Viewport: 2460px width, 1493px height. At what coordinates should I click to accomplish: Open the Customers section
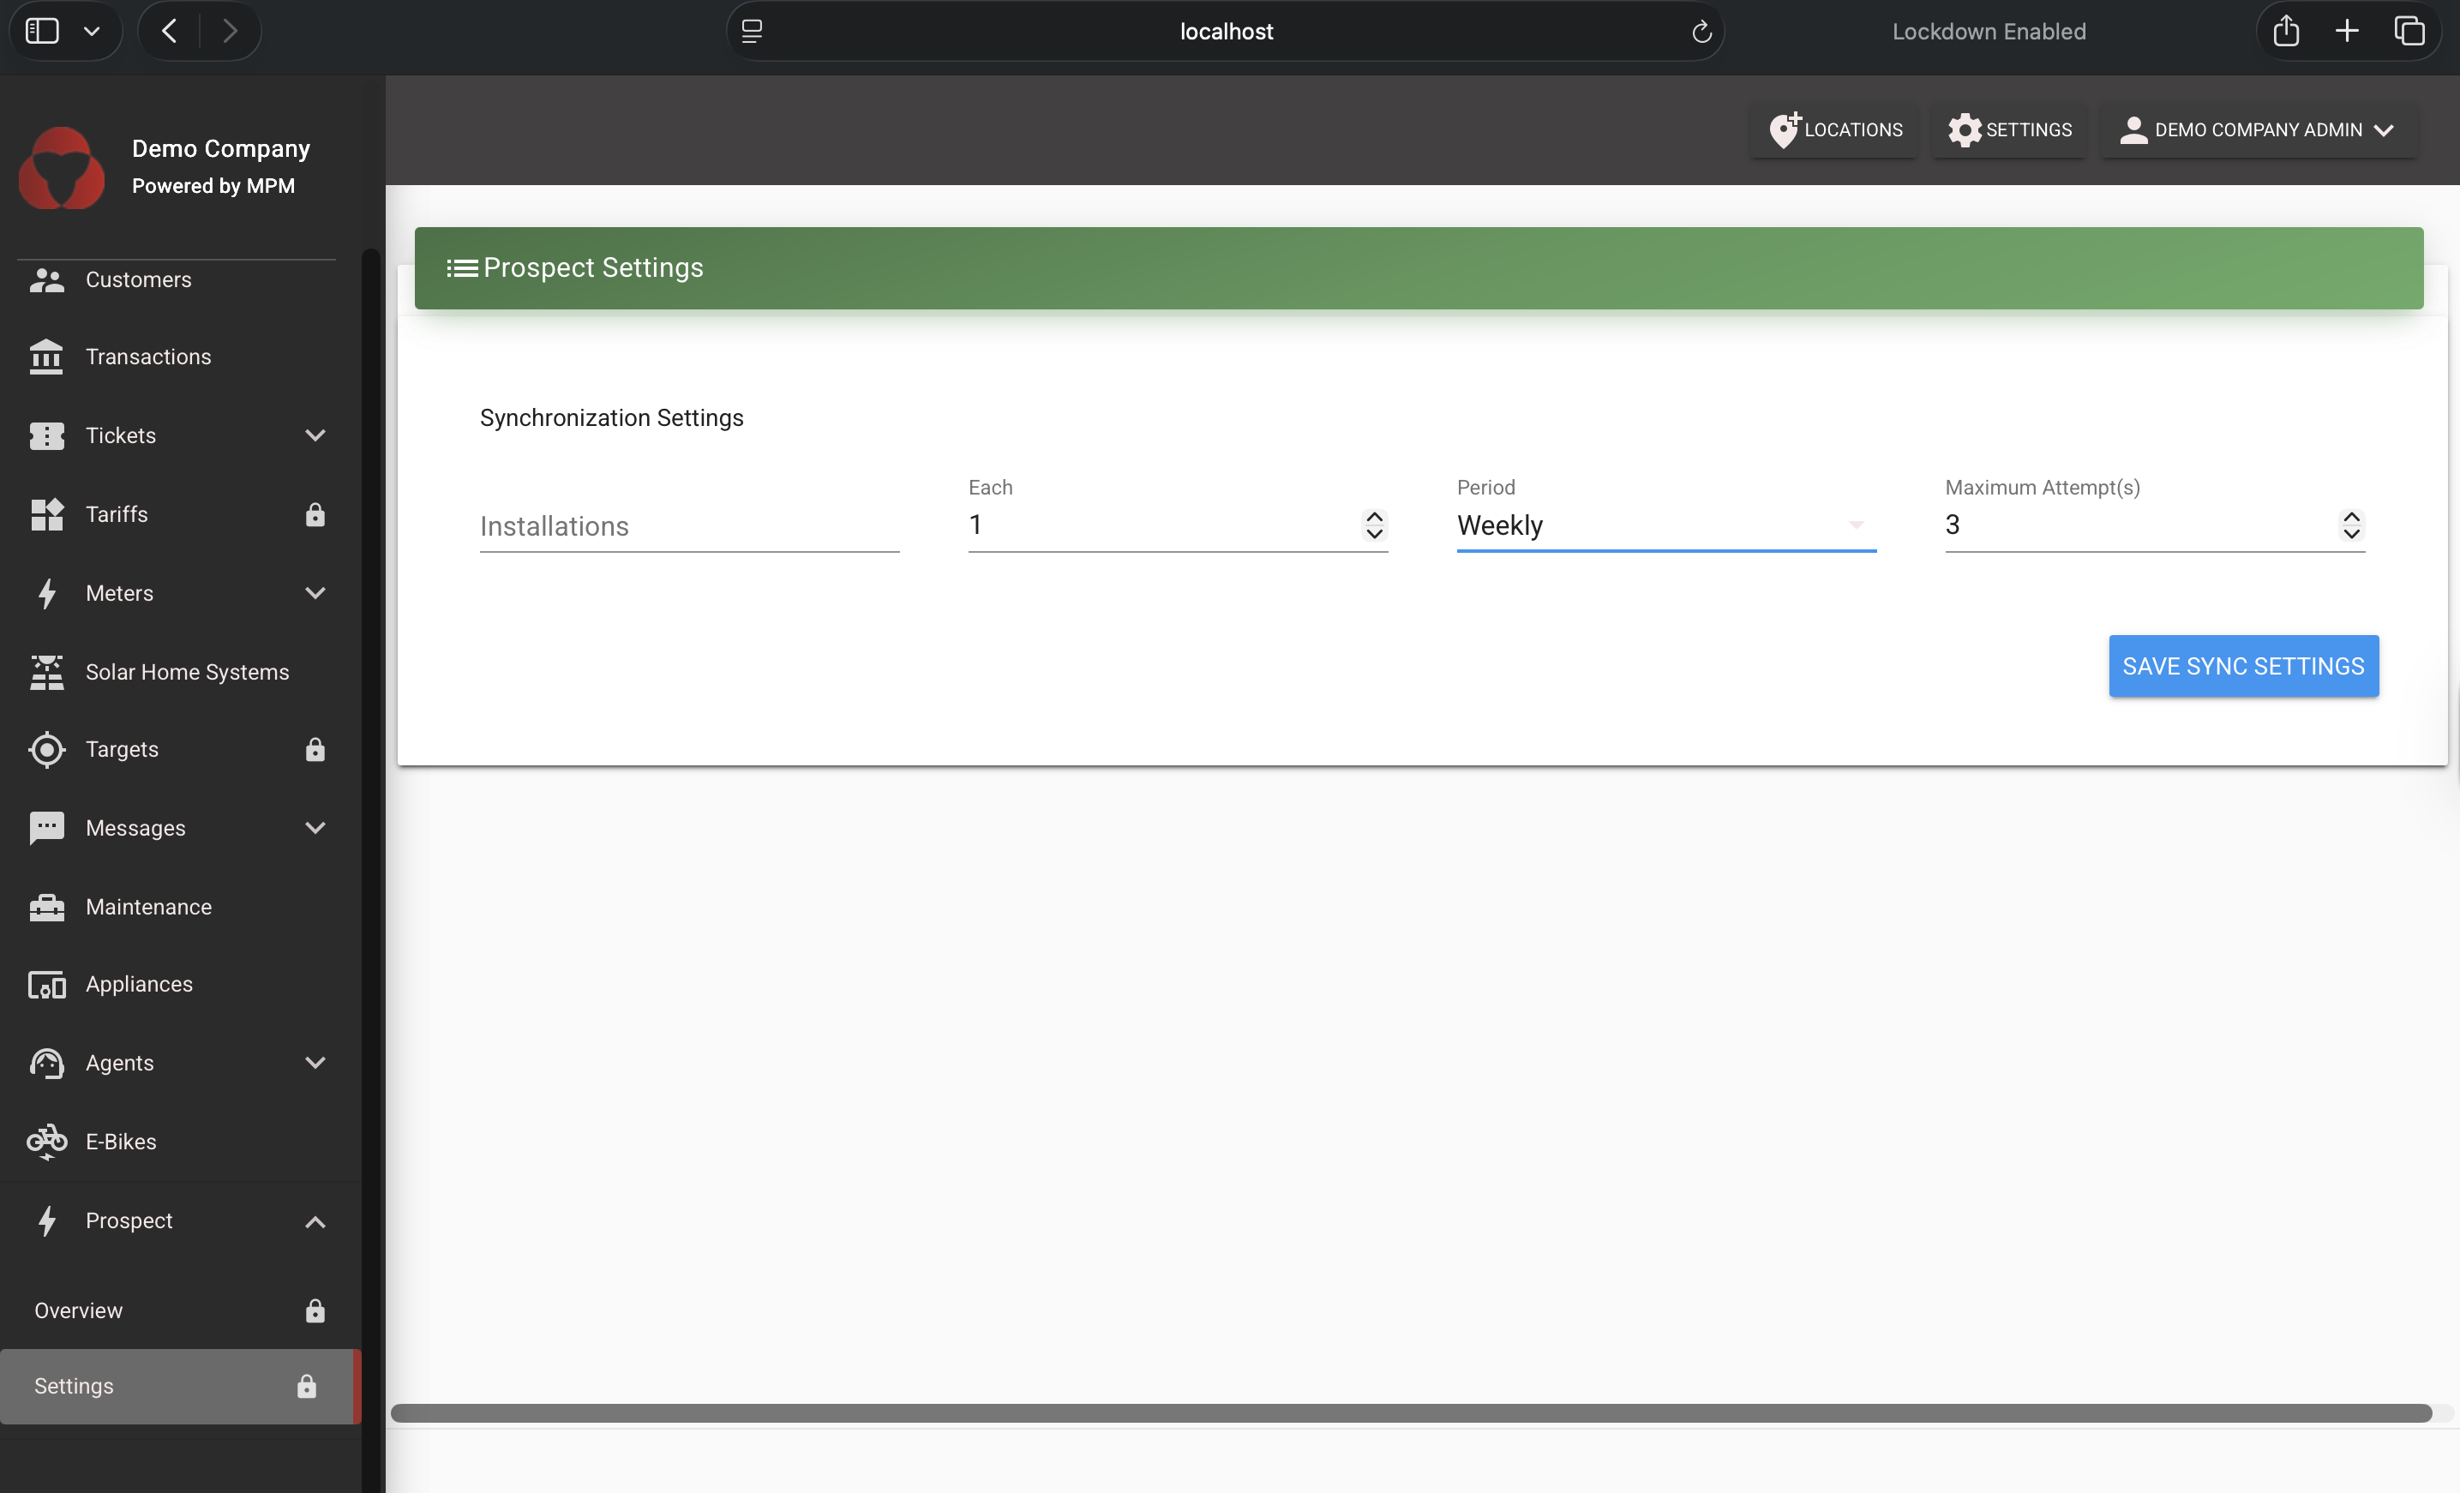(x=139, y=279)
